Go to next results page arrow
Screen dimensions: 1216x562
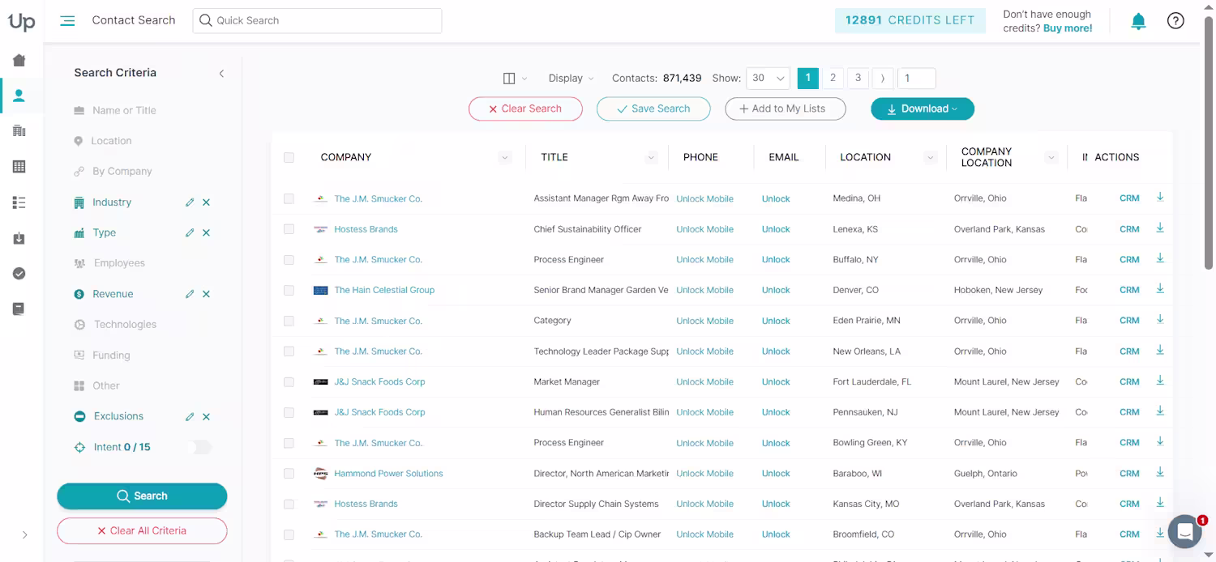pos(883,79)
